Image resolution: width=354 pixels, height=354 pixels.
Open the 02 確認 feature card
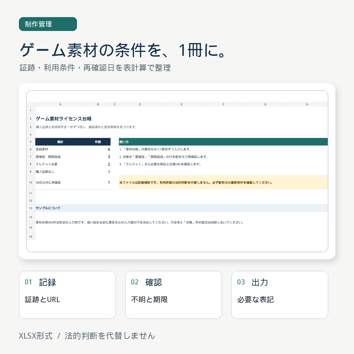(x=173, y=295)
